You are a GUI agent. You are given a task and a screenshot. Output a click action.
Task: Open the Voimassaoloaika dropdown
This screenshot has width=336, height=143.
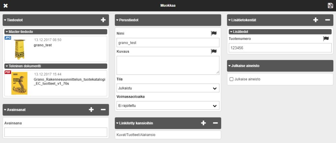[x=168, y=106]
